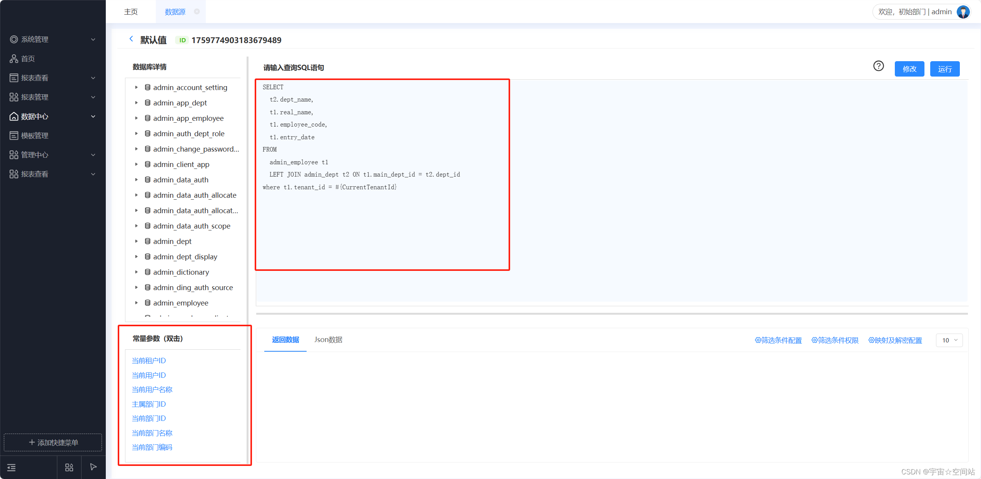Open 筛选条件配置 settings link
The height and width of the screenshot is (479, 981).
pyautogui.click(x=778, y=340)
